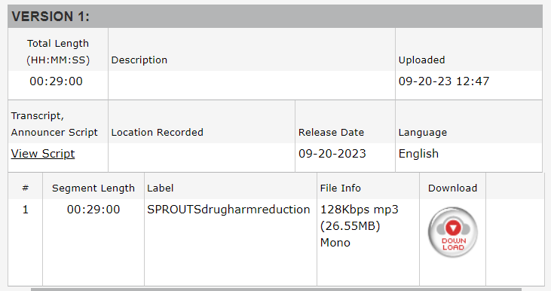Click the Location Recorded header

pos(157,133)
